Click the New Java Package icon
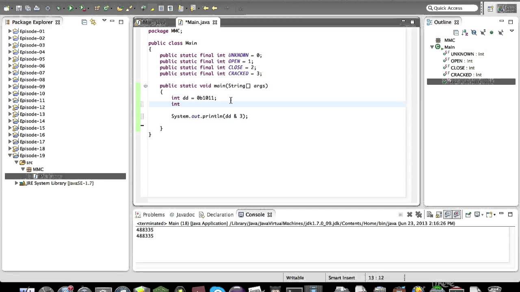The height and width of the screenshot is (292, 520). (x=97, y=8)
